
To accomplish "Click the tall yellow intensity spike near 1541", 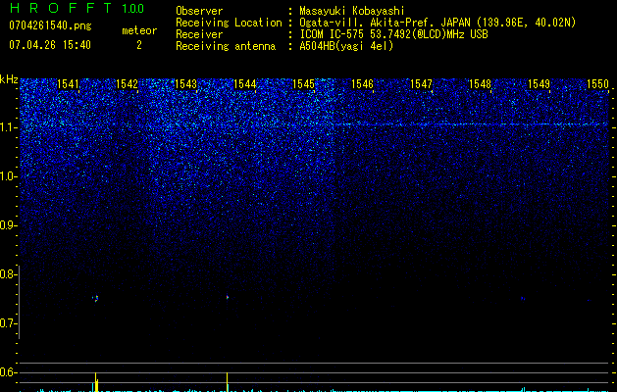I will (95, 382).
